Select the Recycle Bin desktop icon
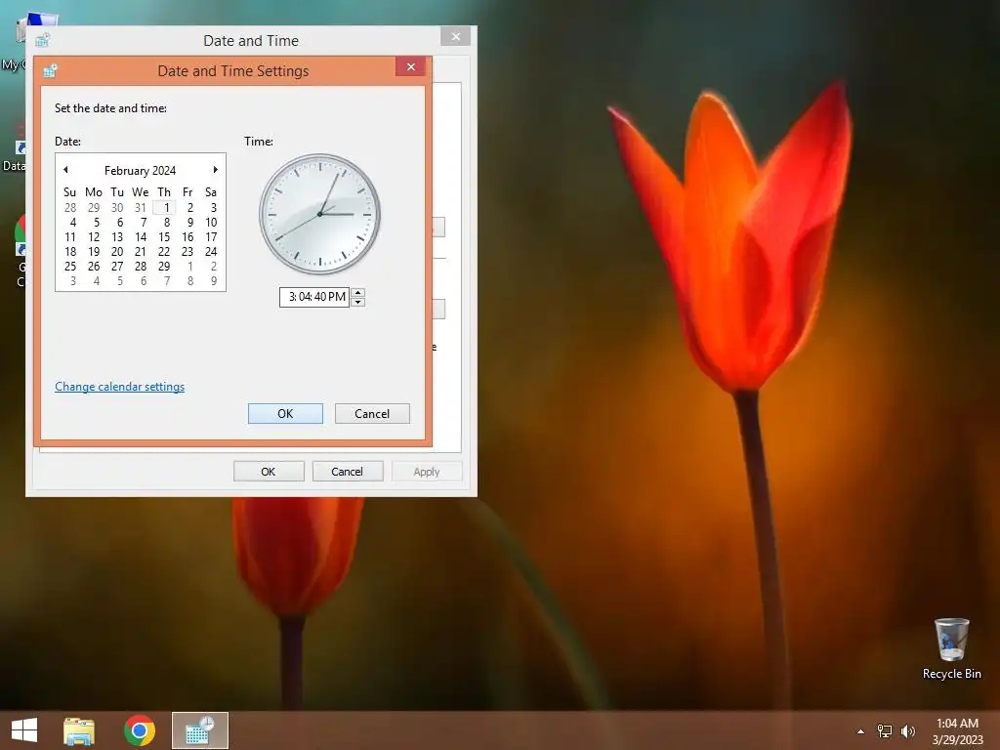Image resolution: width=1000 pixels, height=750 pixels. point(951,648)
